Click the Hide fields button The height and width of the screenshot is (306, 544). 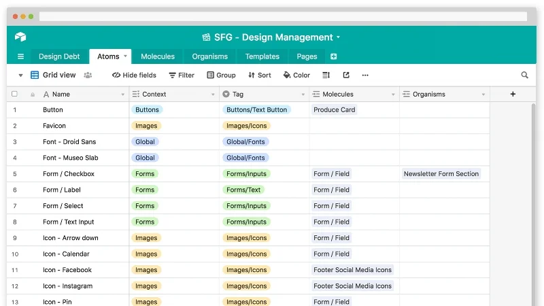click(134, 75)
